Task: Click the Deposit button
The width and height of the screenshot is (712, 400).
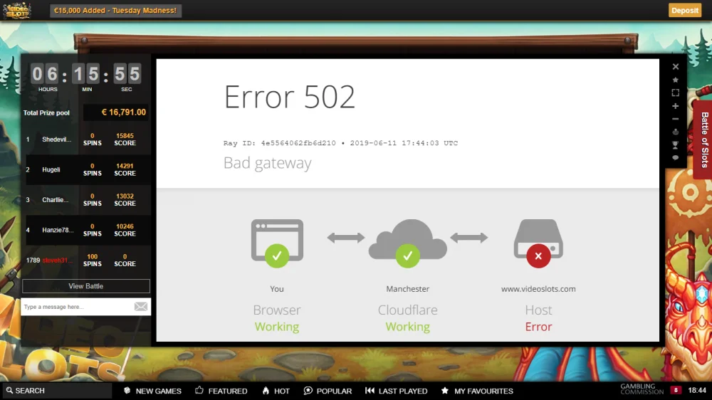Action: pyautogui.click(x=685, y=10)
